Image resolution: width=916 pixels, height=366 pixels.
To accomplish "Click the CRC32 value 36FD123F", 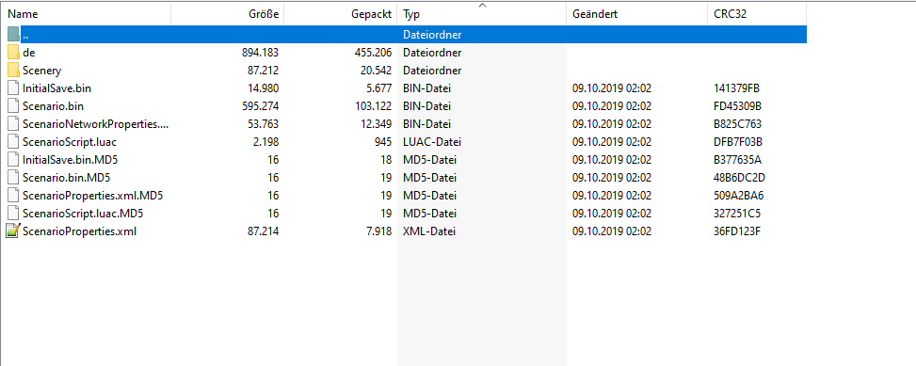I will point(736,231).
